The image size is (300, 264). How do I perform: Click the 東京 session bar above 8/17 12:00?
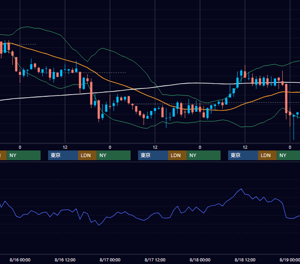153,155
